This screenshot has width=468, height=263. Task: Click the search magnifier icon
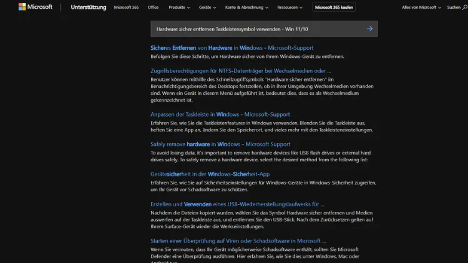point(465,7)
